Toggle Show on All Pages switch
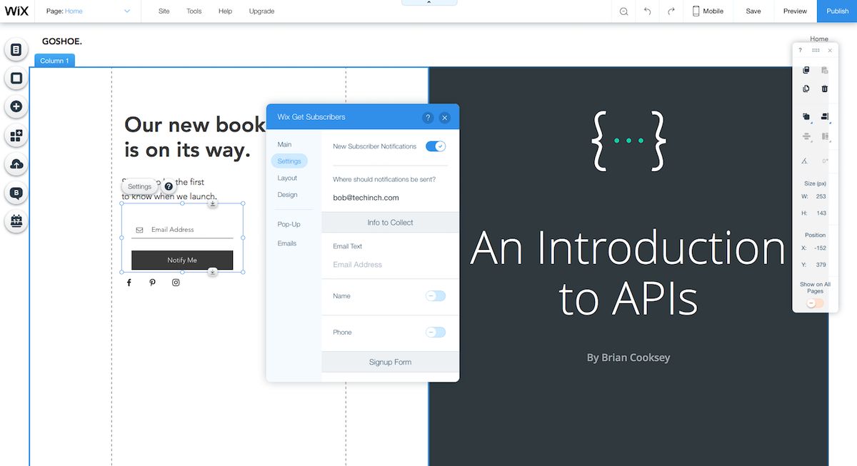This screenshot has width=857, height=466. point(815,303)
